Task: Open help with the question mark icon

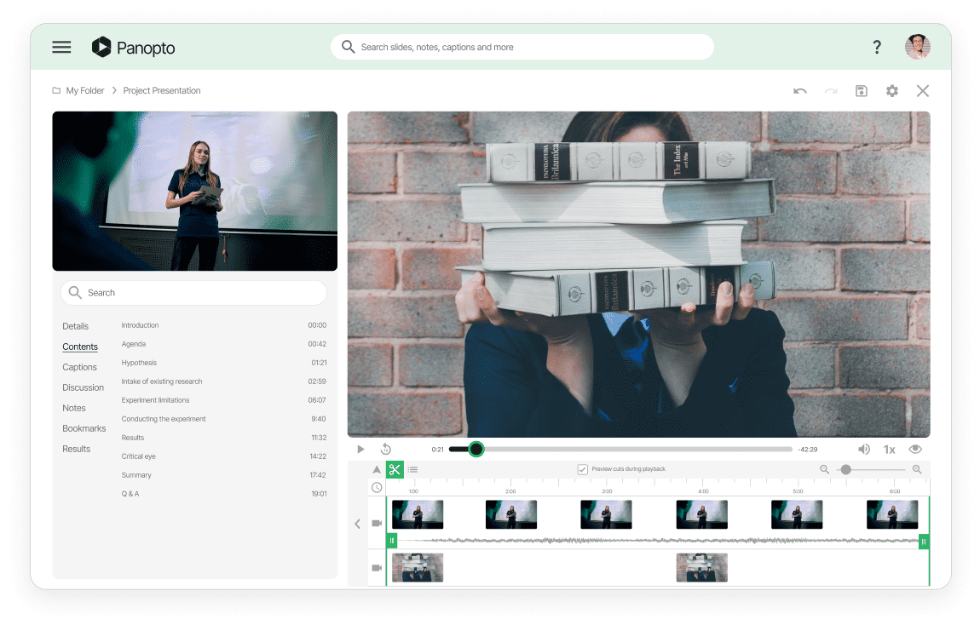Action: pyautogui.click(x=876, y=48)
